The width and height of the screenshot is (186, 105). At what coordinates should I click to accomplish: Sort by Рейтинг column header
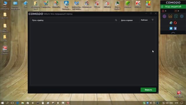(144, 20)
